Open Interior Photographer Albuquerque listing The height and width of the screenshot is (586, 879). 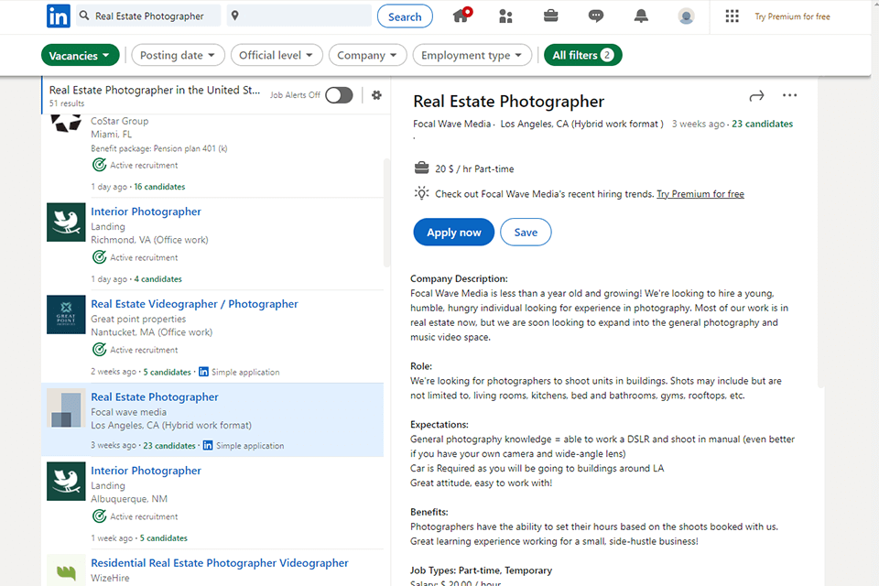tap(146, 471)
